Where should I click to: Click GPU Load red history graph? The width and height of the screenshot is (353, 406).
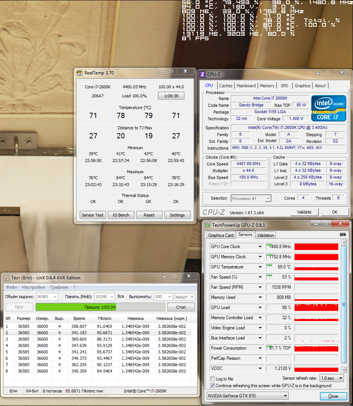(x=316, y=308)
